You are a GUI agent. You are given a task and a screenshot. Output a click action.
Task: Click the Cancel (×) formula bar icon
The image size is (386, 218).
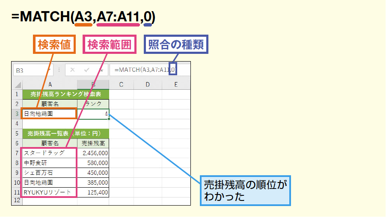click(x=72, y=70)
